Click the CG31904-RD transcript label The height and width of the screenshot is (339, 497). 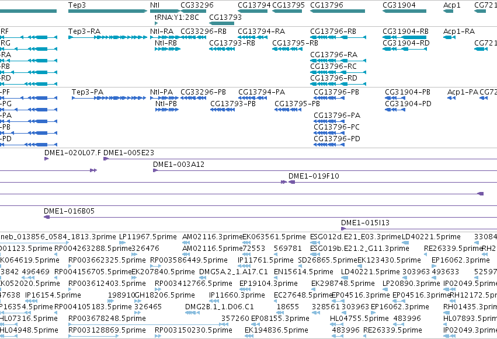pos(406,43)
